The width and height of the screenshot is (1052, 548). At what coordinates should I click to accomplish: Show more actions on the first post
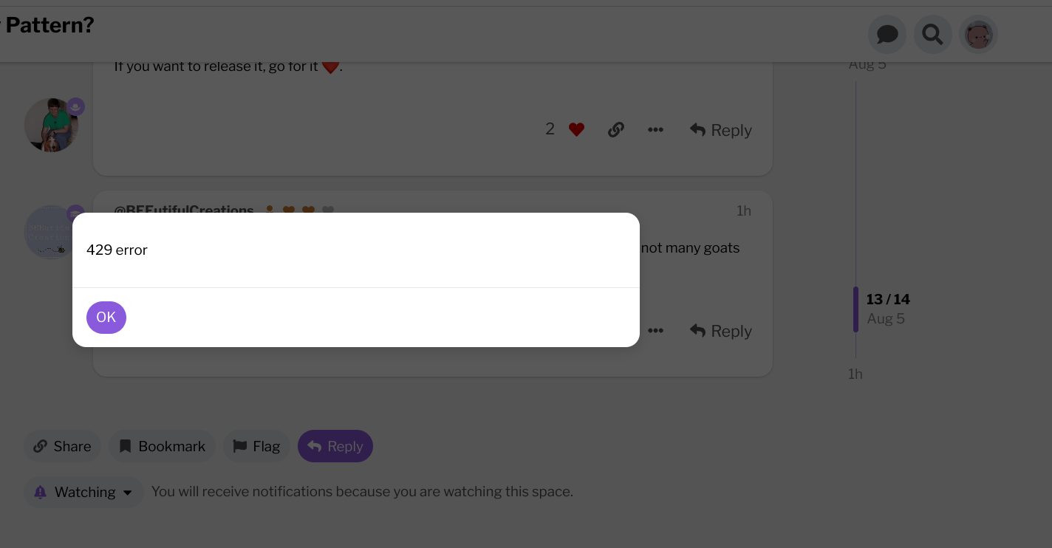tap(655, 130)
